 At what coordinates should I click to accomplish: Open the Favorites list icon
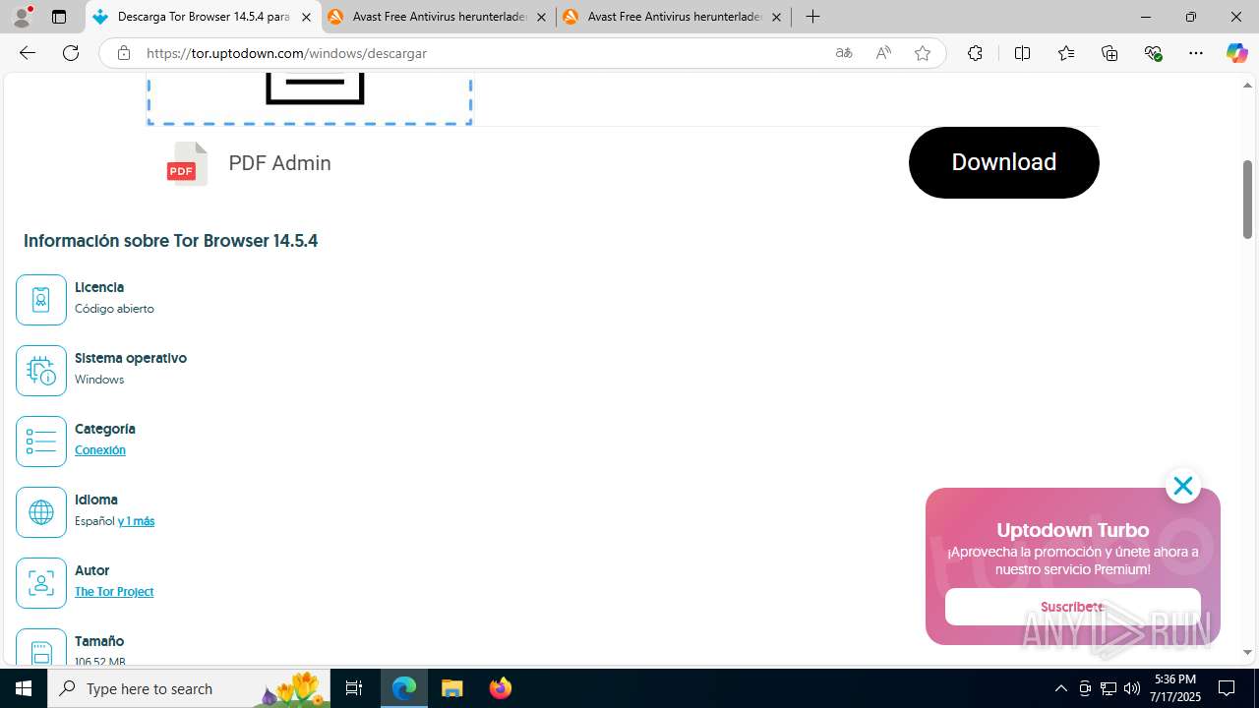point(1066,53)
